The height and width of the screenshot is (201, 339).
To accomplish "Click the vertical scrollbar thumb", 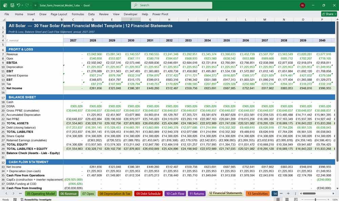I will pos(337,91).
